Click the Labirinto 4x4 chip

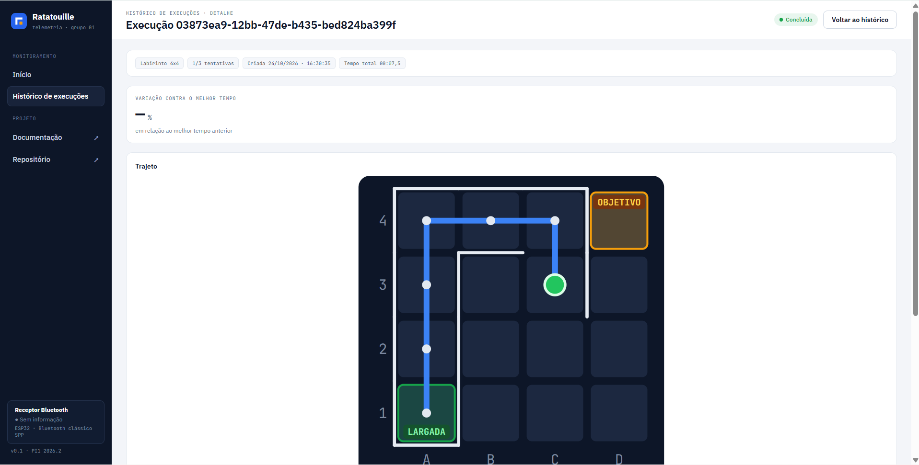[x=159, y=63]
